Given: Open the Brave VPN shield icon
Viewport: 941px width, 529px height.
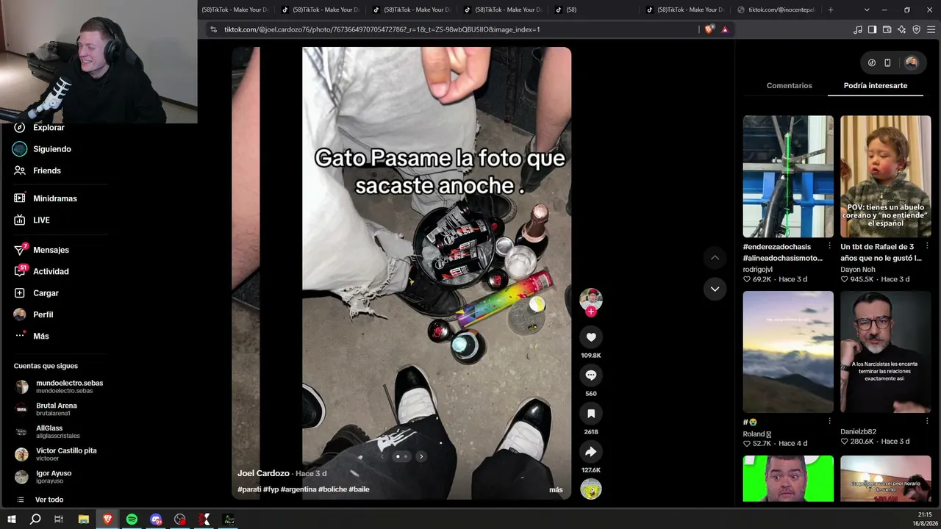Looking at the screenshot, I should pyautogui.click(x=916, y=29).
